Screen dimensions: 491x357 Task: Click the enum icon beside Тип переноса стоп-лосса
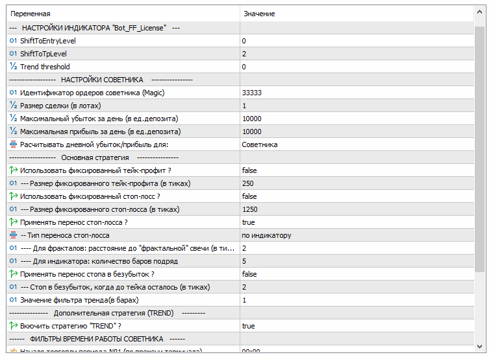click(x=13, y=235)
